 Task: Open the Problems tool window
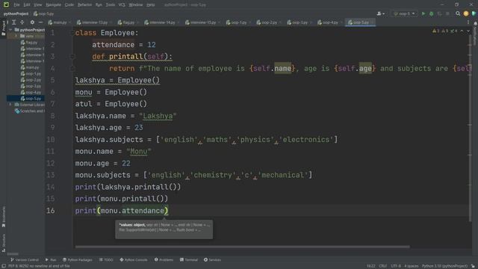pos(164,260)
